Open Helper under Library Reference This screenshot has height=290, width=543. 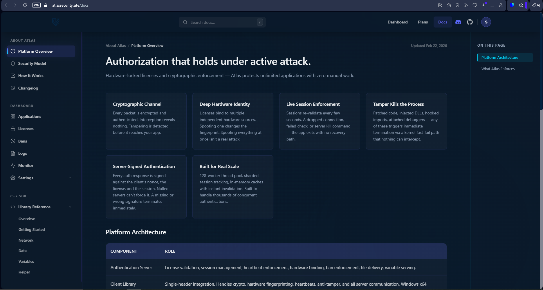pos(24,272)
